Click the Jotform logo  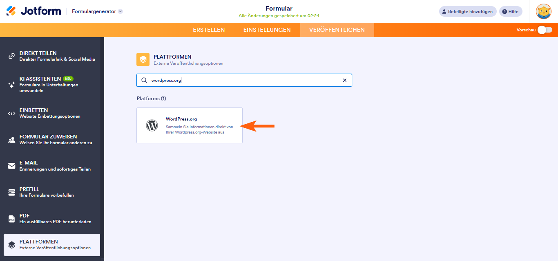click(33, 11)
